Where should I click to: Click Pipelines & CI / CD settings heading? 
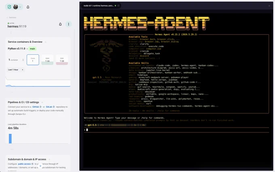(x=23, y=102)
